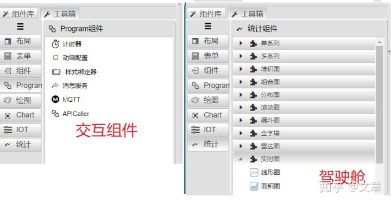This screenshot has width=391, height=203.
Task: Click Chart icon in right panel
Action: 195,115
